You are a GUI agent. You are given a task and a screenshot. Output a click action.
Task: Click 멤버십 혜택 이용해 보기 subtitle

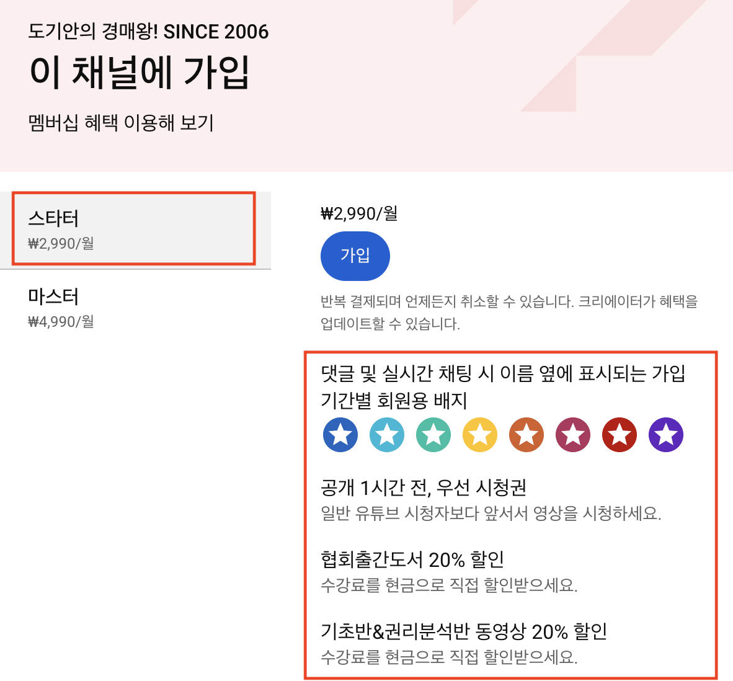[x=121, y=123]
